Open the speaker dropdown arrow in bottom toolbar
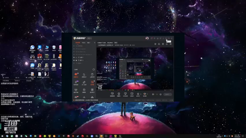The image size is (246, 138). [147, 94]
